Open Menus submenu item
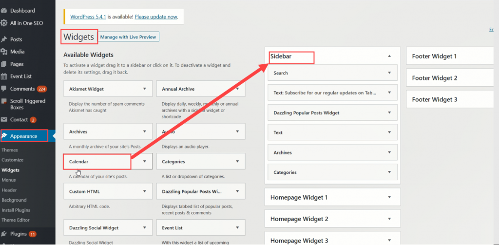 click(9, 180)
